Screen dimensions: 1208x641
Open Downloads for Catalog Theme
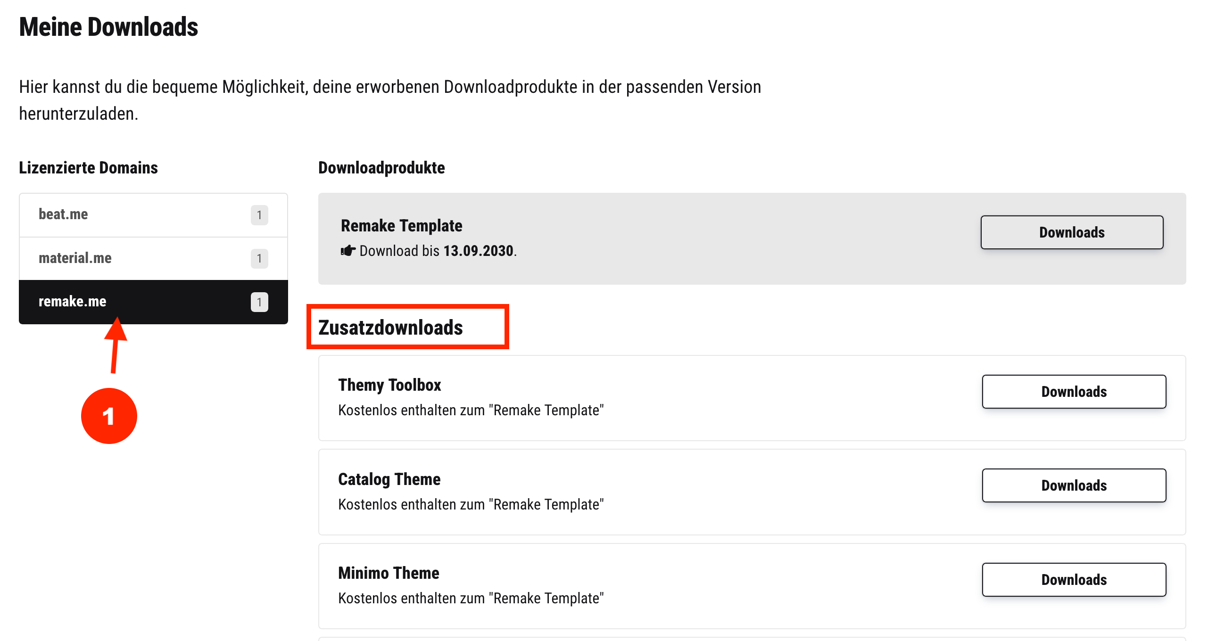(1074, 485)
